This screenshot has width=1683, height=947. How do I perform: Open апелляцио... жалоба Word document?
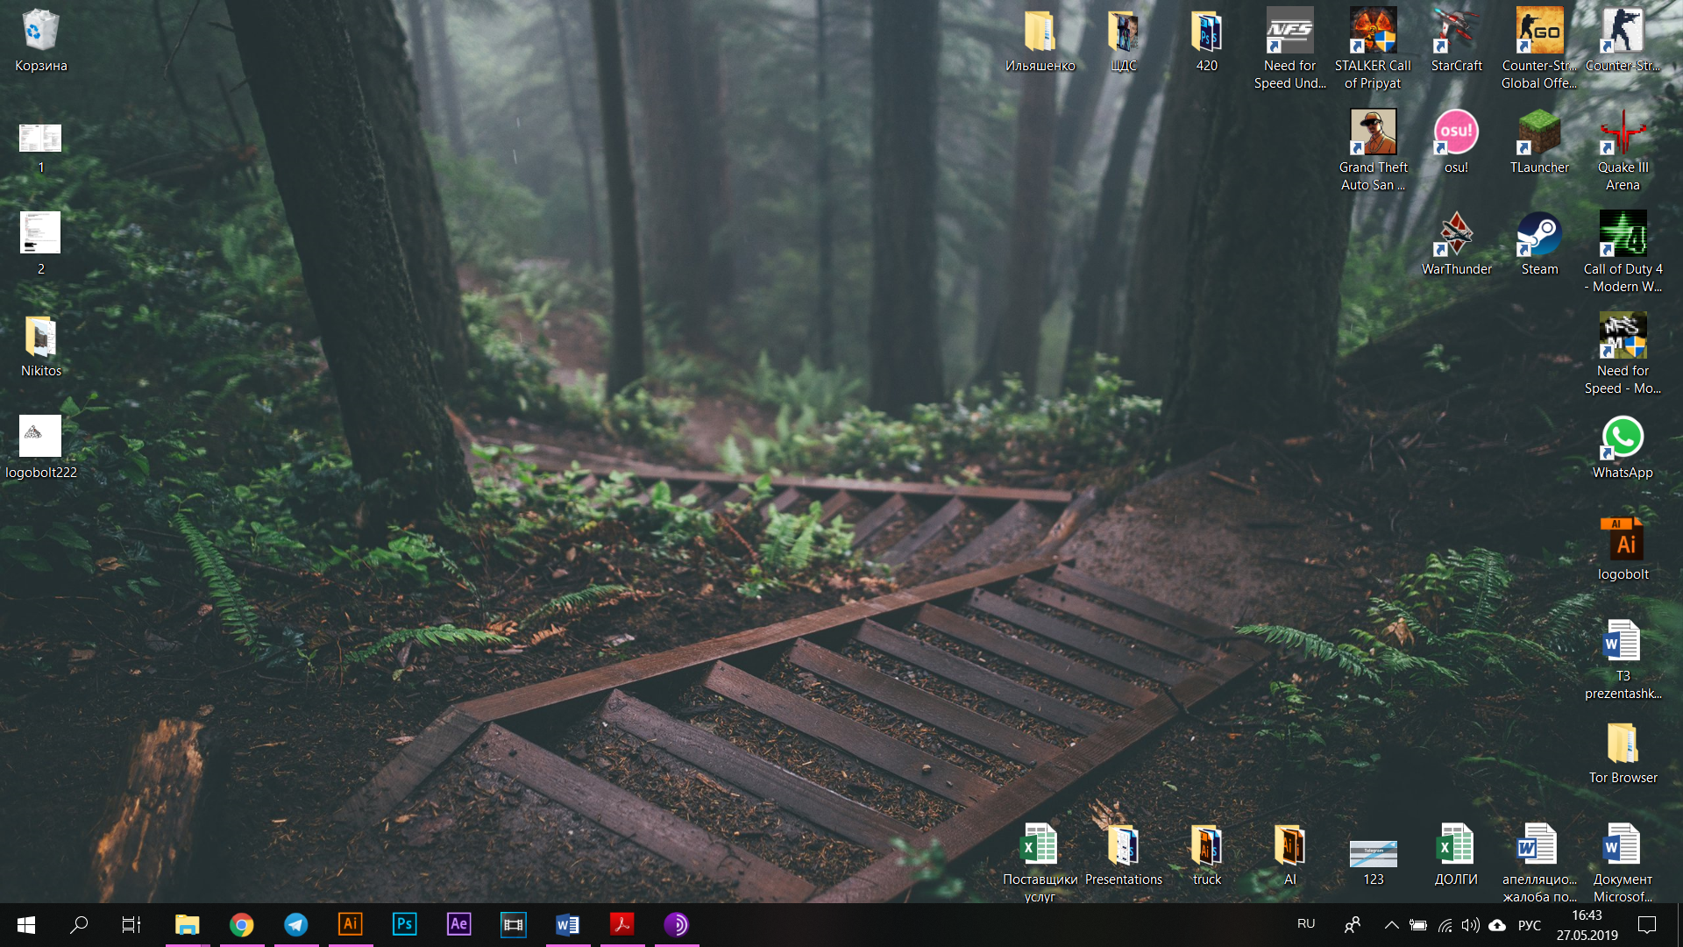pos(1539,863)
